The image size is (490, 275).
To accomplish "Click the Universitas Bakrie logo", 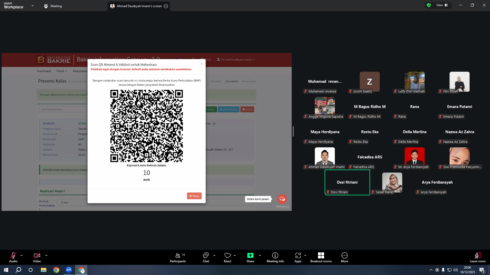I will pyautogui.click(x=53, y=60).
